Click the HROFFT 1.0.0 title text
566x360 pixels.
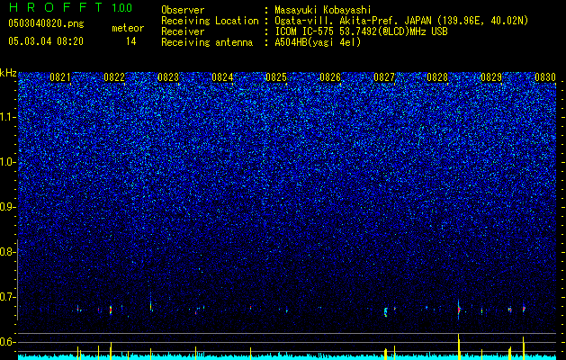pos(71,7)
